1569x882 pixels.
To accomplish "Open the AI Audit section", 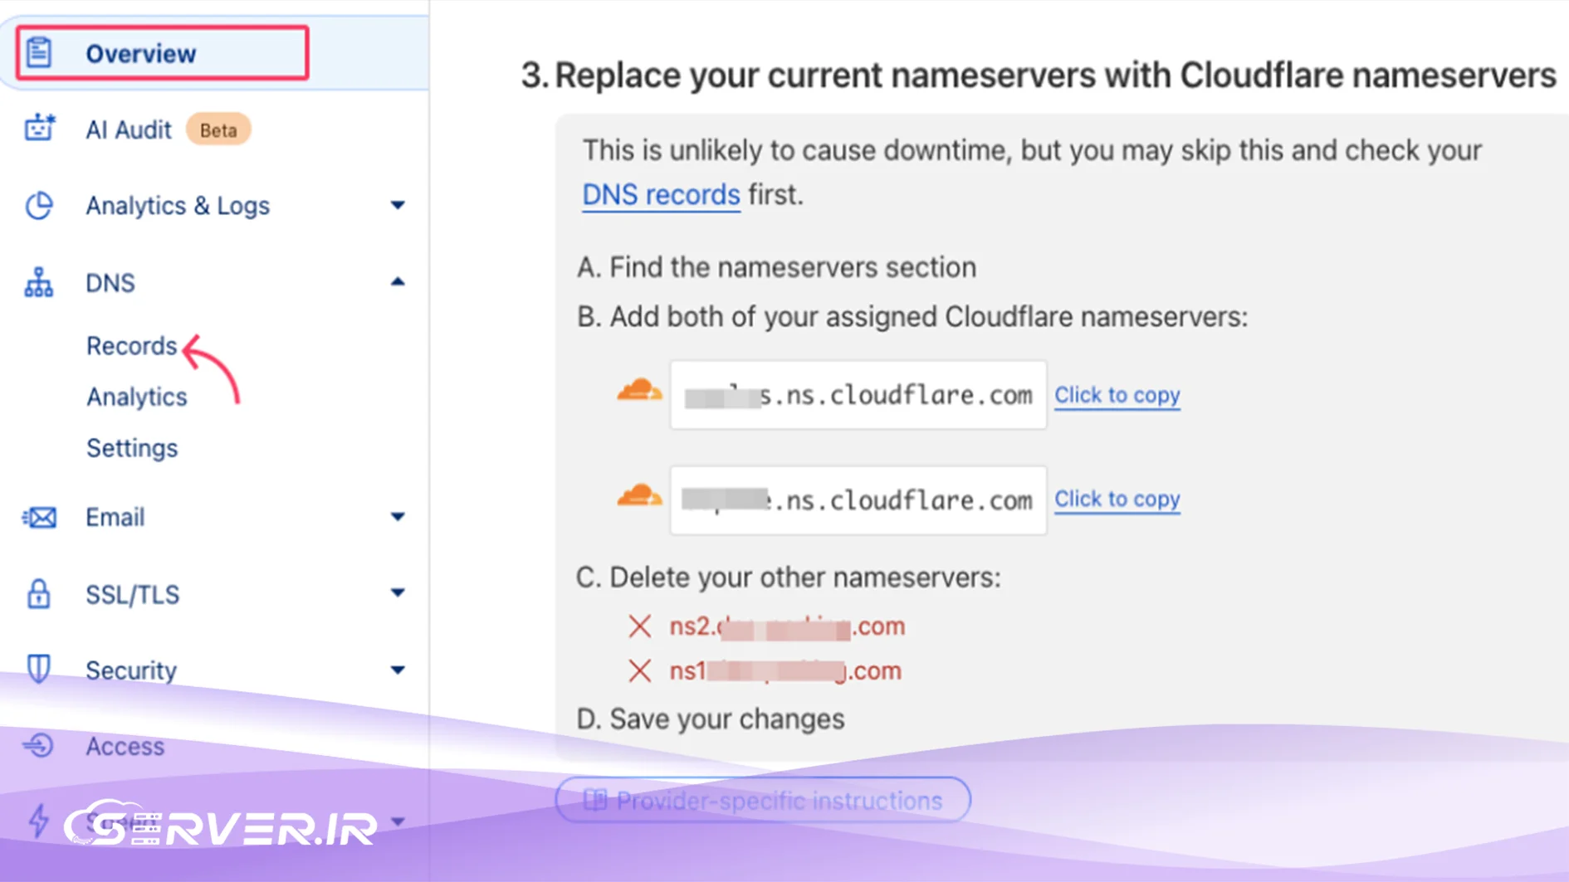I will [x=129, y=130].
